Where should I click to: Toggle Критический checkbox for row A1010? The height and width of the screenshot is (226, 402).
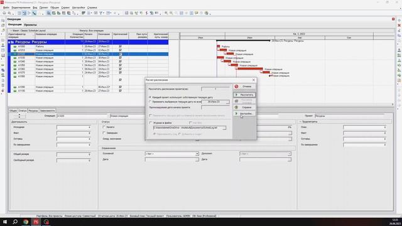(x=120, y=50)
